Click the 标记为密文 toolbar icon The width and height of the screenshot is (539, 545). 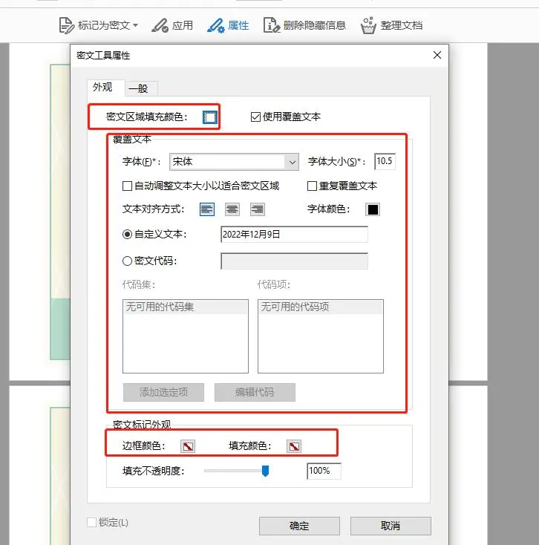pyautogui.click(x=66, y=25)
